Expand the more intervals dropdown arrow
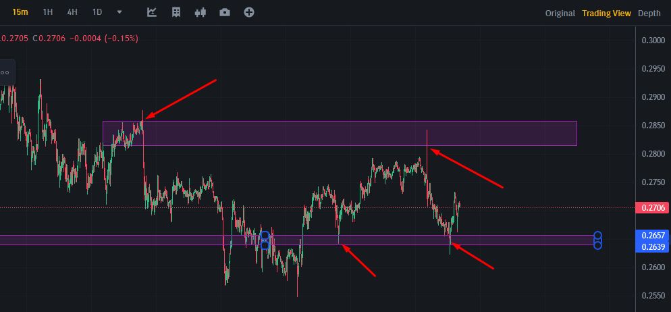The width and height of the screenshot is (671, 312). tap(119, 12)
